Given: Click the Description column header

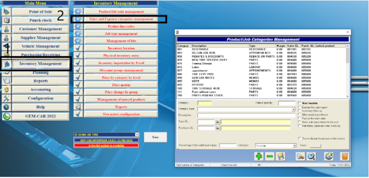Looking at the screenshot, I should (220, 45).
